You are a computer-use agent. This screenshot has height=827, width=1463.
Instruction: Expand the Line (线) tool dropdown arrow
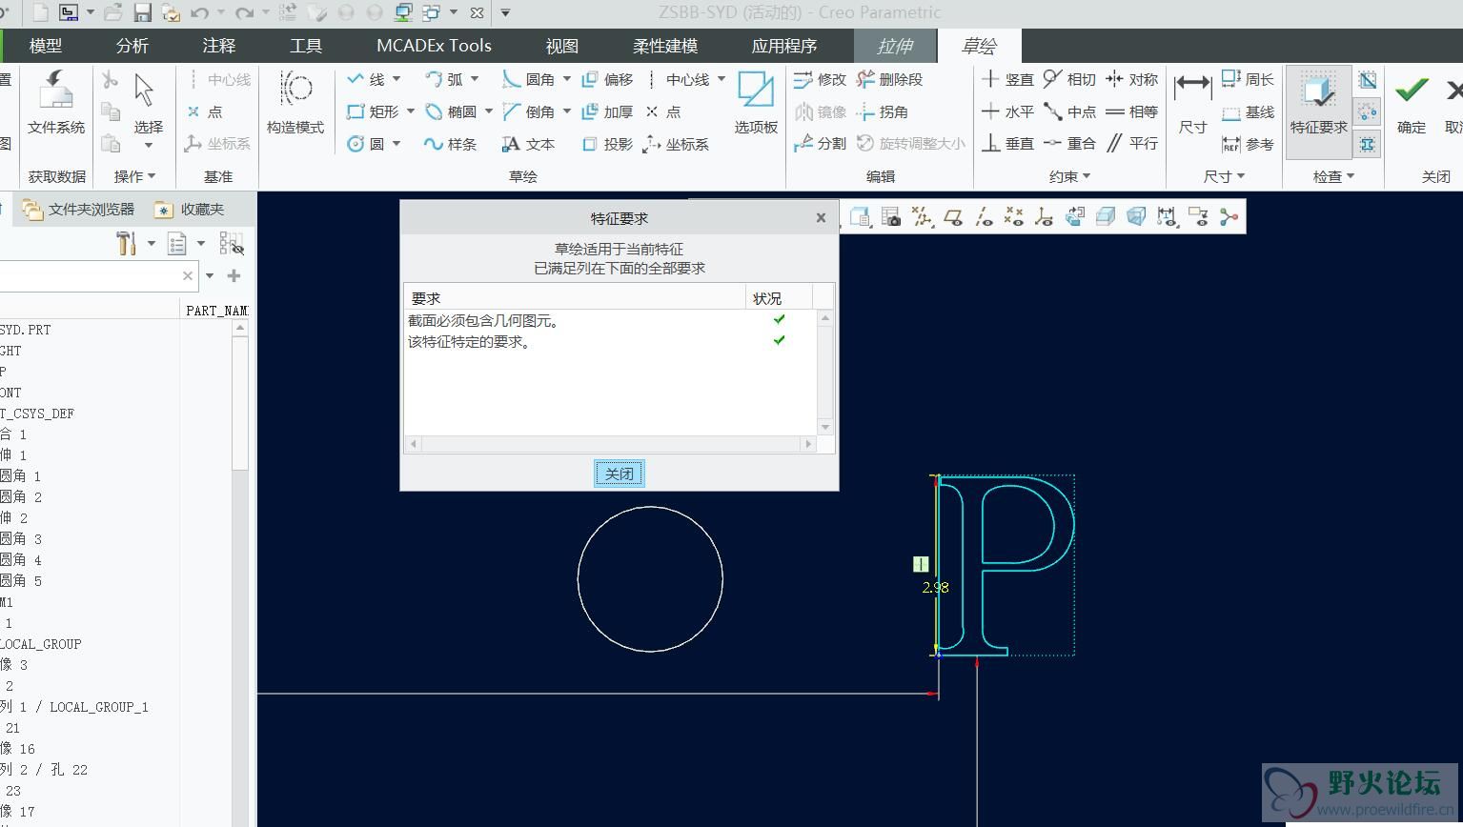396,79
